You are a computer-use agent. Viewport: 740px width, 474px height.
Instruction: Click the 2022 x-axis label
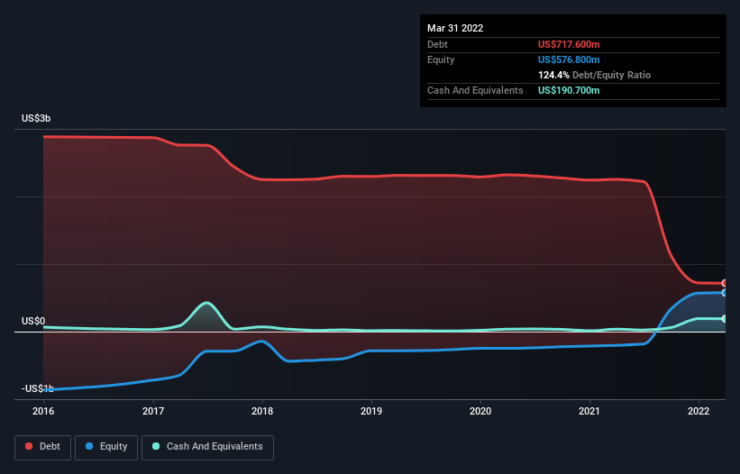(x=699, y=411)
